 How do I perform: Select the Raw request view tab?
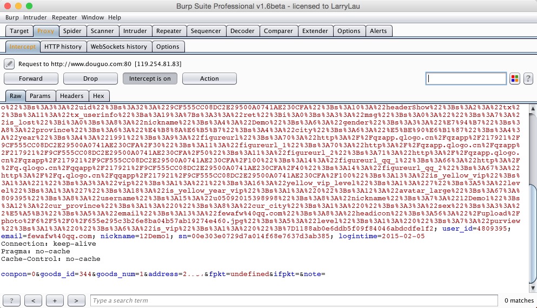tap(15, 96)
